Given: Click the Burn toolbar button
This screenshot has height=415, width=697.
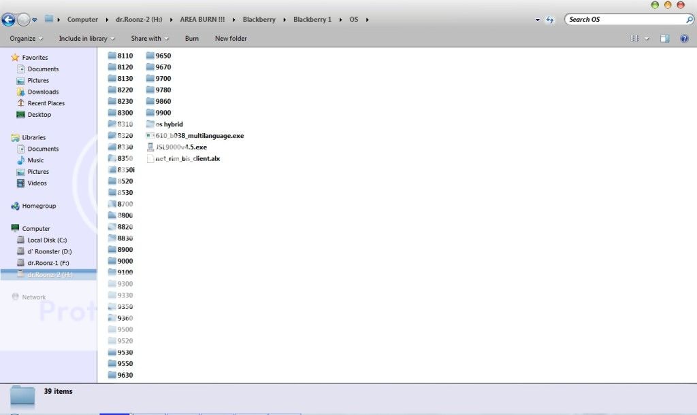Looking at the screenshot, I should (191, 39).
